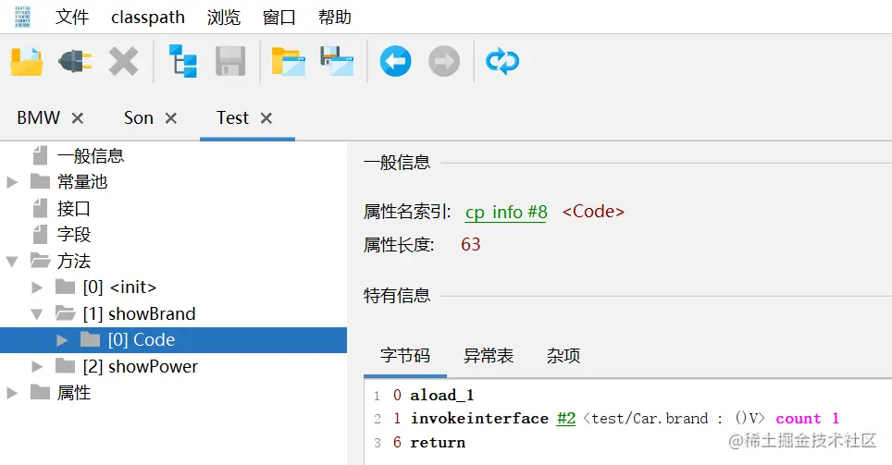Viewport: 892px width, 465px height.
Task: Switch to the 字节码 tab
Action: pyautogui.click(x=405, y=356)
